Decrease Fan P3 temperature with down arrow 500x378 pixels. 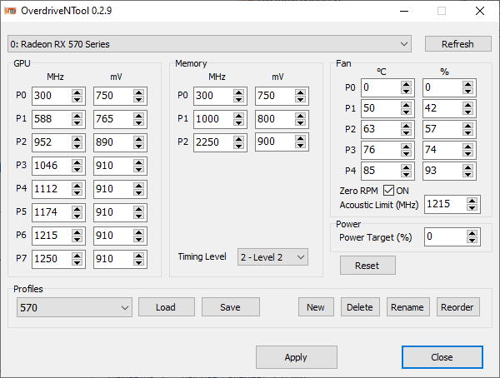point(407,153)
